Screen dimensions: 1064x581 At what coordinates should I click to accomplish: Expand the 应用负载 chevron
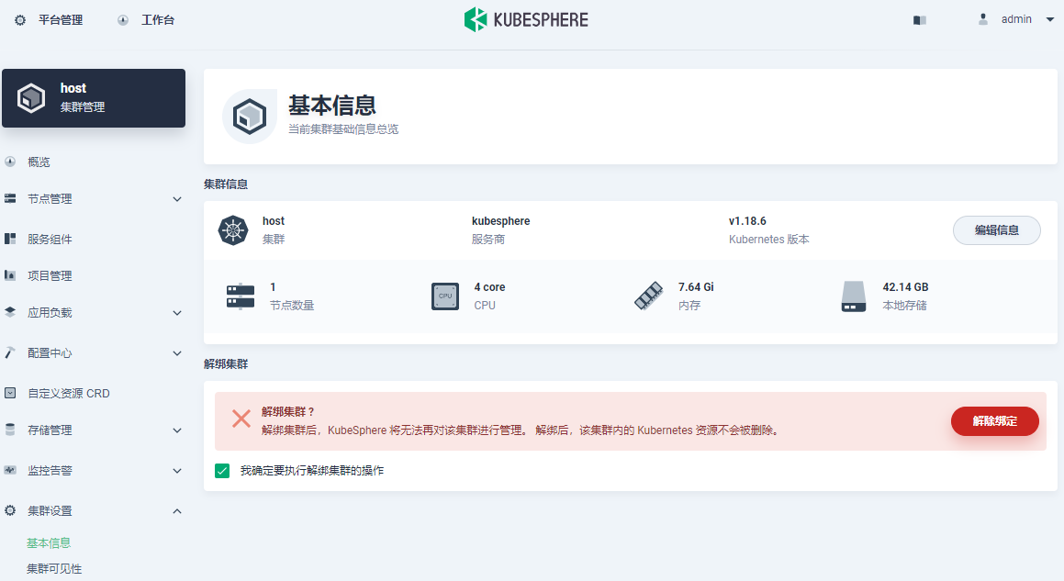pos(177,313)
